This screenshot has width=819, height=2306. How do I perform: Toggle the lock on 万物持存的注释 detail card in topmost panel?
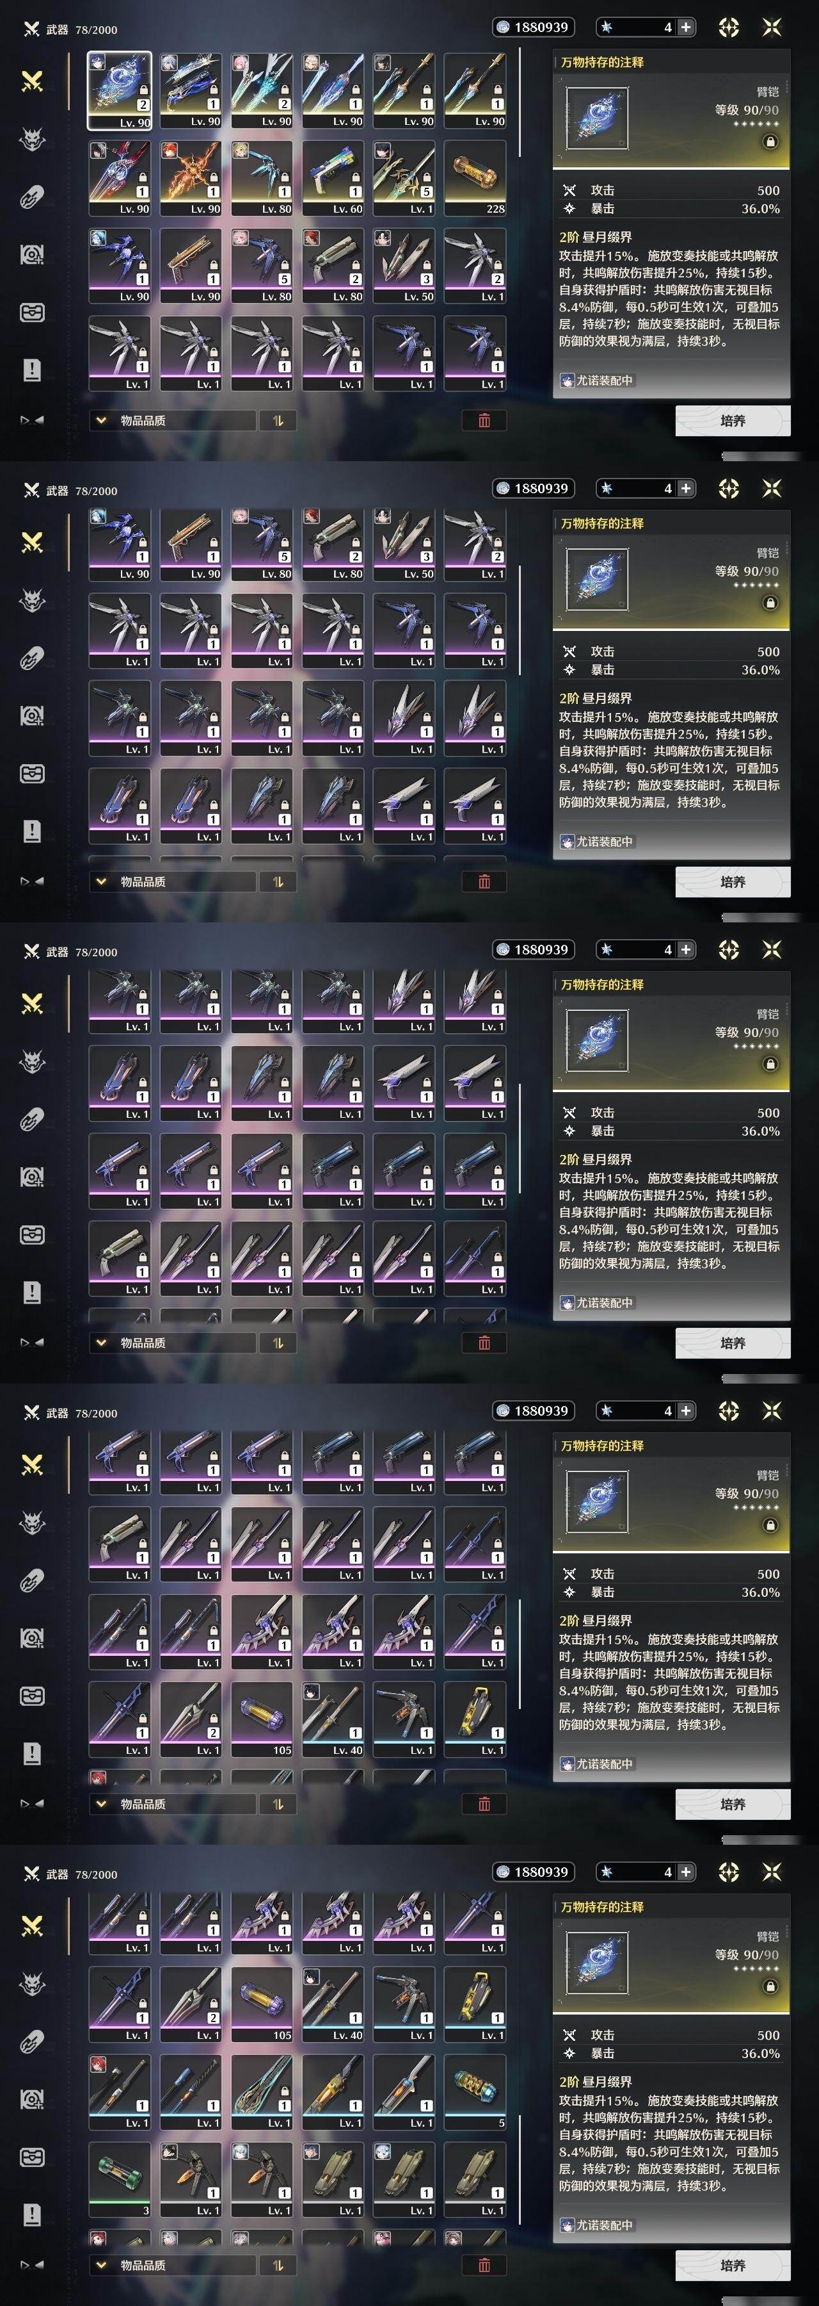point(770,142)
